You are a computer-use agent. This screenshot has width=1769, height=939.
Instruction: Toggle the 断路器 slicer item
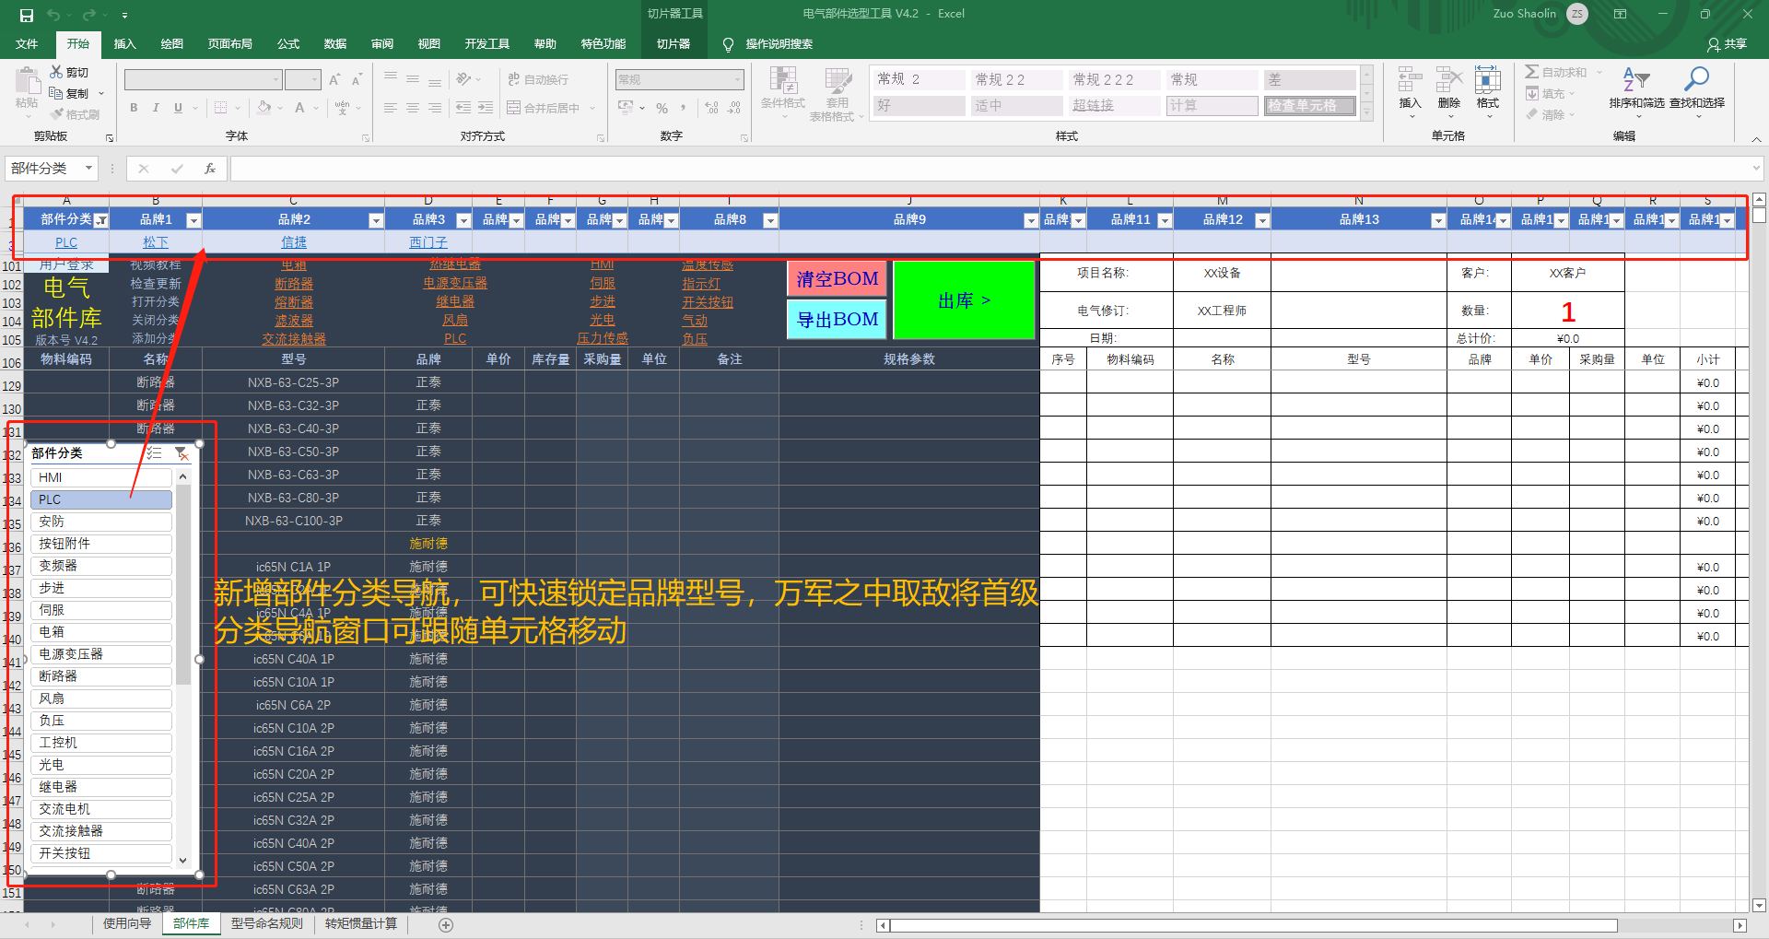[100, 676]
